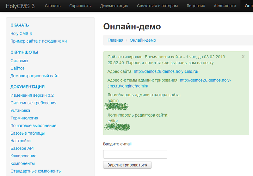This screenshot has width=253, height=176.
Task: Open Пошаговое выполнение sidebar link
Action: click(34, 125)
